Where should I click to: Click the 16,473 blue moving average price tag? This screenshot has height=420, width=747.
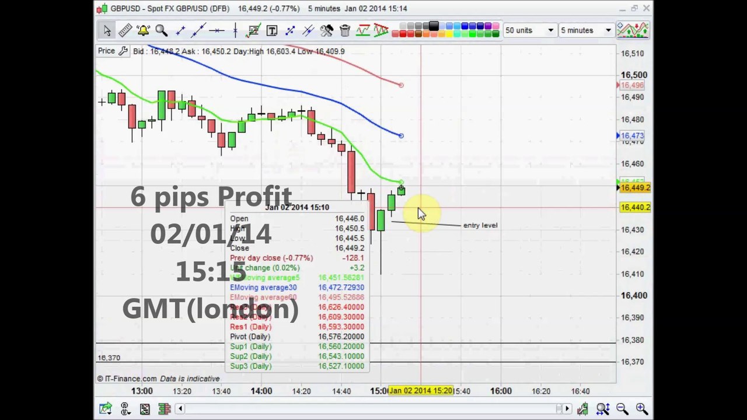point(632,136)
